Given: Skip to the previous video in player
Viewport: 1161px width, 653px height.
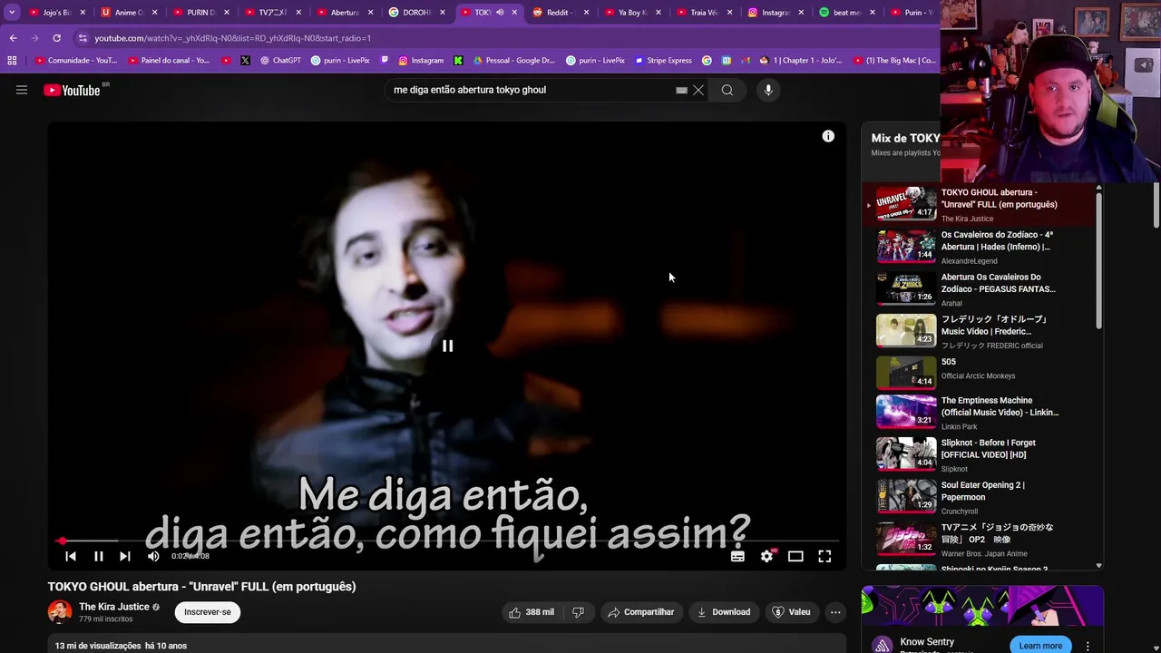Looking at the screenshot, I should 71,556.
